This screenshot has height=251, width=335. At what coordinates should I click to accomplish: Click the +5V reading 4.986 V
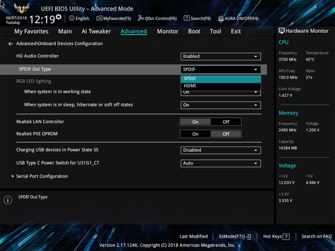point(313,183)
